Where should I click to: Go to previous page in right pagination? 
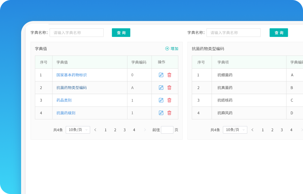coord(252,130)
